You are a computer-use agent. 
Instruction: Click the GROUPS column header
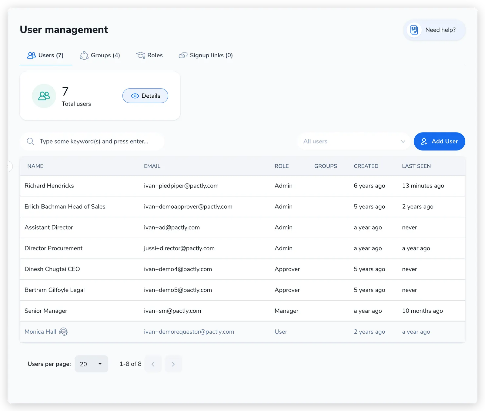pos(326,166)
